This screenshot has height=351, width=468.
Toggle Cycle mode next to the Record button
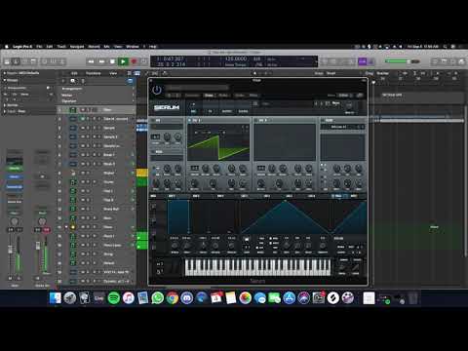point(143,61)
